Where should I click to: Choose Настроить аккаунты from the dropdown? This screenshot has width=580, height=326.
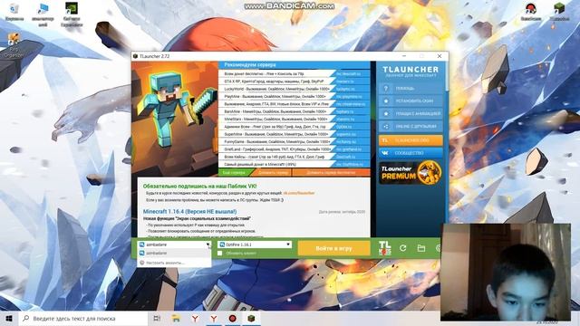point(174,263)
